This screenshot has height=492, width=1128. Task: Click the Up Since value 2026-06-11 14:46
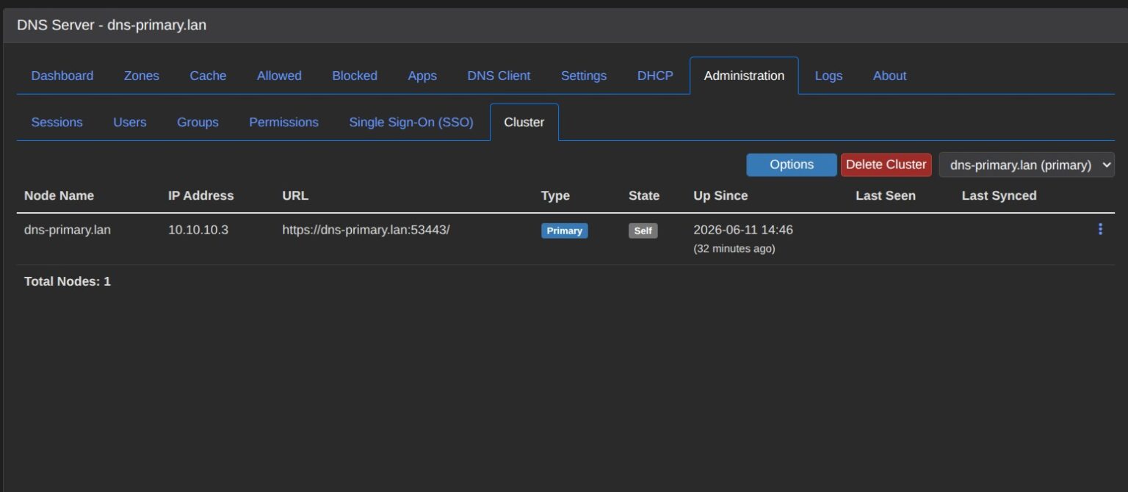coord(743,230)
